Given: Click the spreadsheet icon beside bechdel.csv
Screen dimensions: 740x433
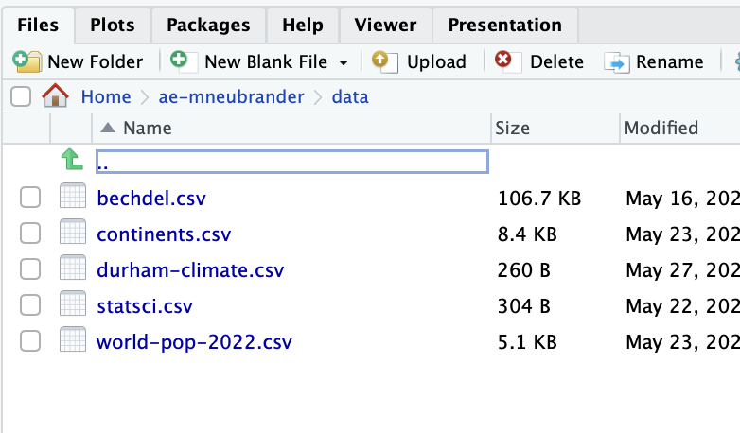Looking at the screenshot, I should click(x=73, y=196).
